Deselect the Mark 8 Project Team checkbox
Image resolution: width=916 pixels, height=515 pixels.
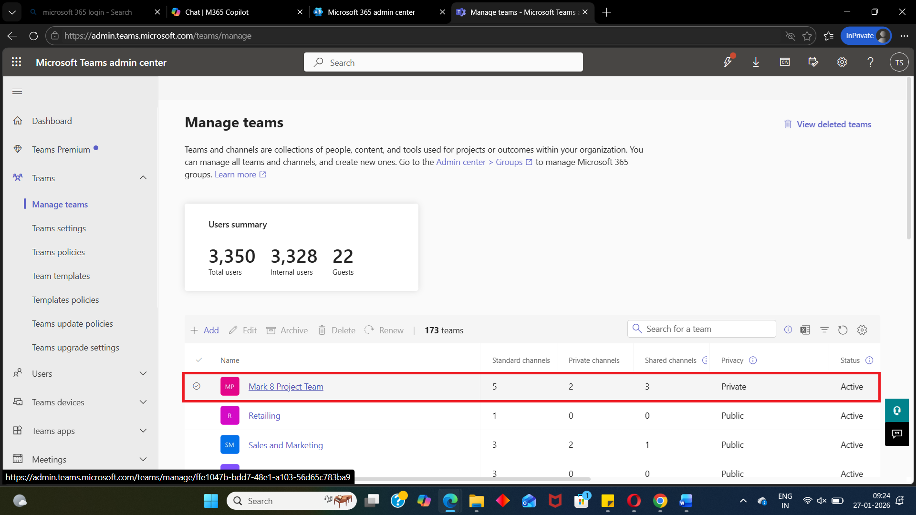tap(197, 386)
